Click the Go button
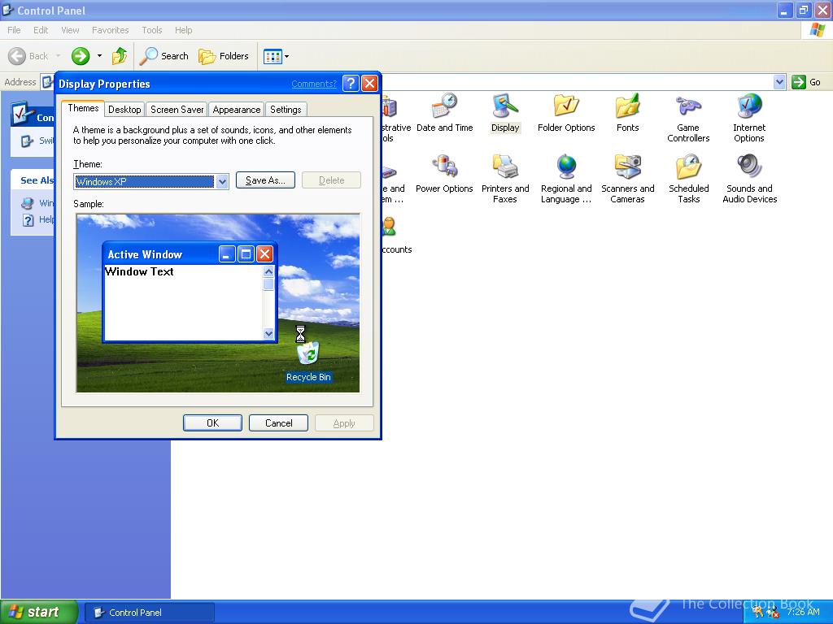Image resolution: width=833 pixels, height=624 pixels. [x=806, y=82]
